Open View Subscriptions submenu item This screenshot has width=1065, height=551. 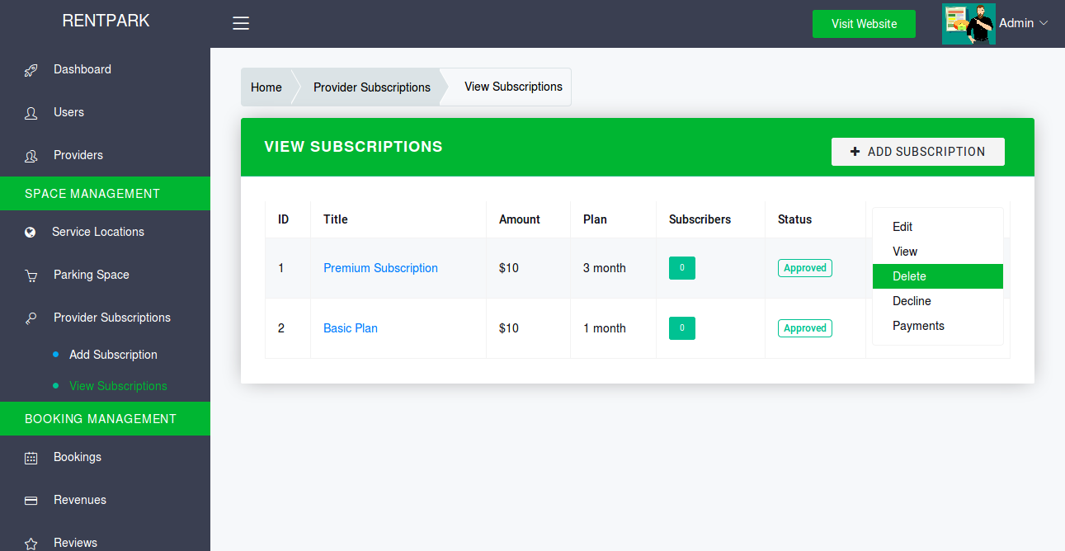point(118,386)
